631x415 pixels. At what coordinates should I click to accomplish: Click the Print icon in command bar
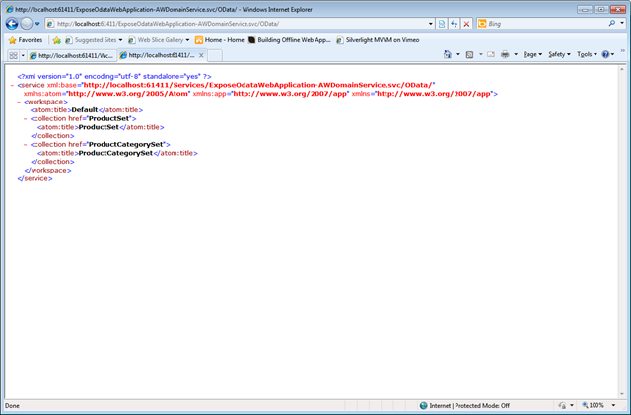505,54
